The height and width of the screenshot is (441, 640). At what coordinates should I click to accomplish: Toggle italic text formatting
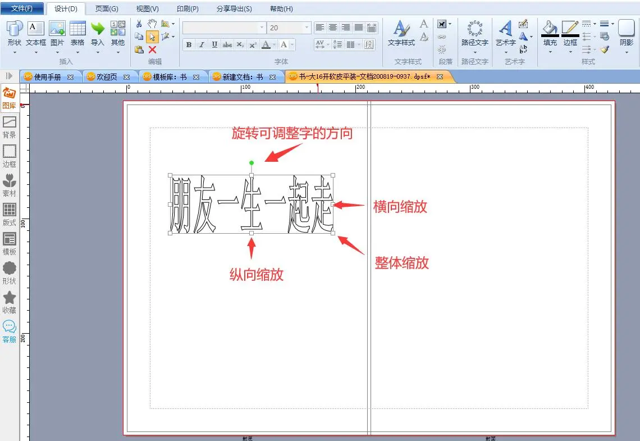202,45
